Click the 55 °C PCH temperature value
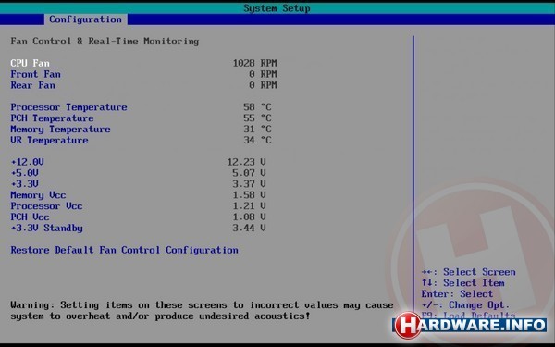 point(257,118)
